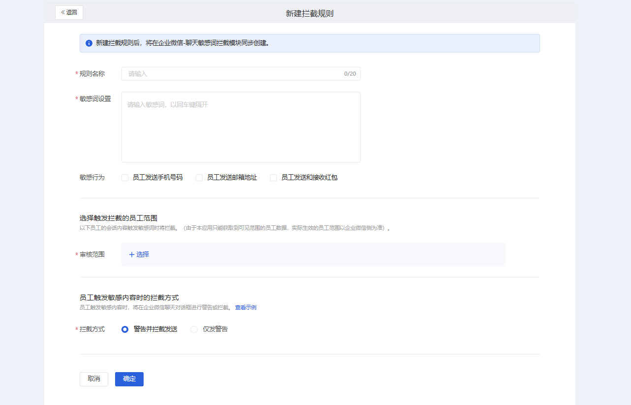Tick the 员工发送和接收红包 checkbox

click(273, 178)
